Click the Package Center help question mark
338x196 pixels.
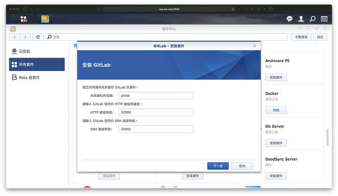[x=300, y=29]
